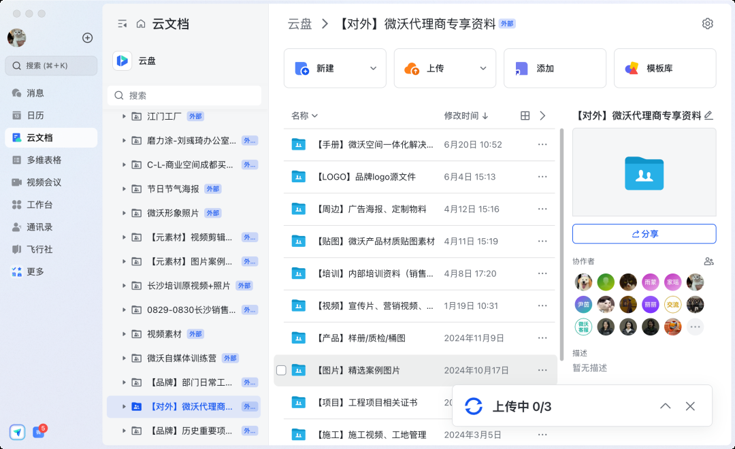
Task: Open the 云文档 item in left sidebar
Action: coord(51,138)
